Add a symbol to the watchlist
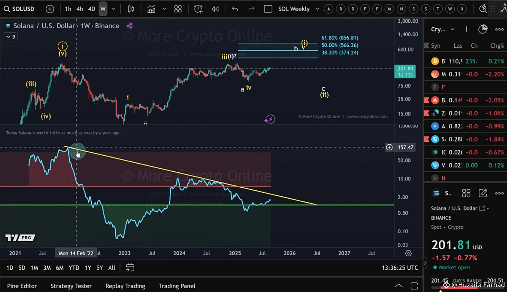This screenshot has height=292, width=507. 466,29
